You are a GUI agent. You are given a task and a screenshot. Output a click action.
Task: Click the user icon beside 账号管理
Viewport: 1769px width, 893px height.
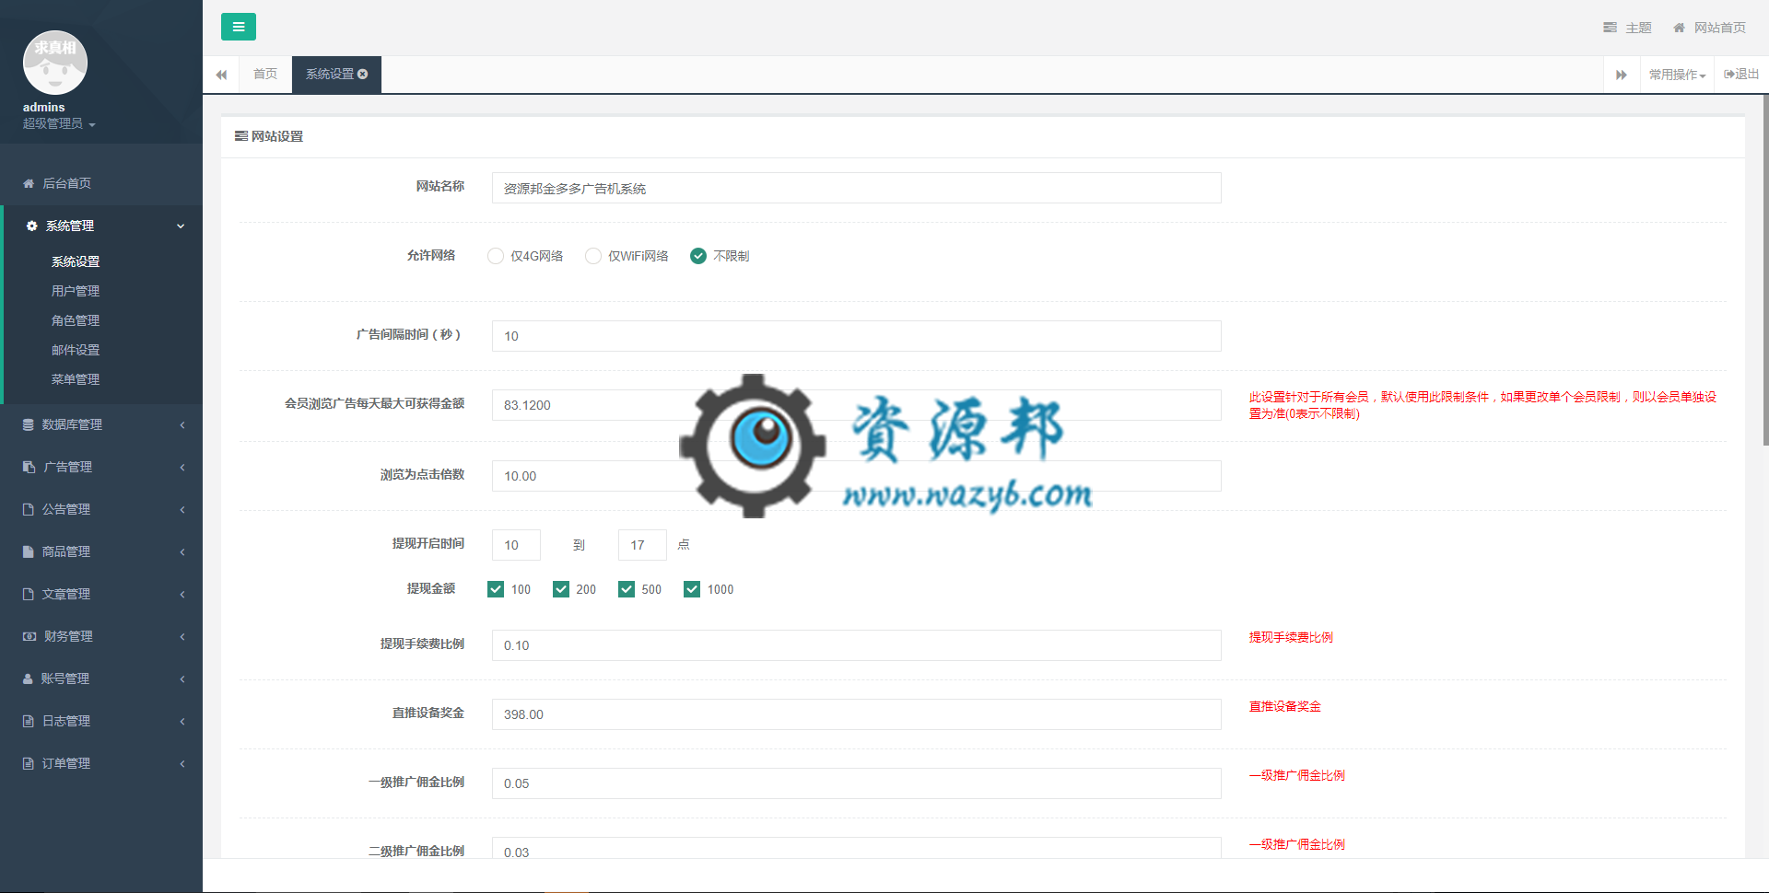tap(28, 678)
